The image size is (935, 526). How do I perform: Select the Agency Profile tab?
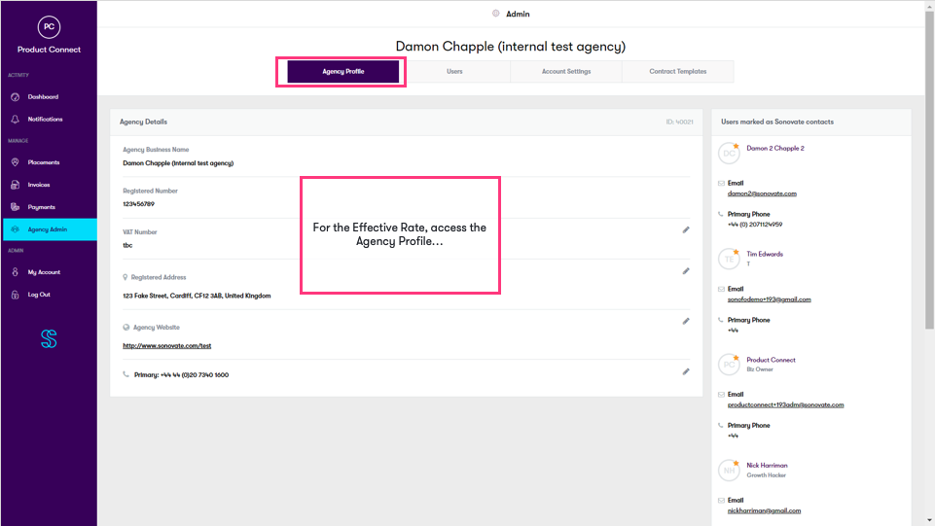click(x=342, y=72)
